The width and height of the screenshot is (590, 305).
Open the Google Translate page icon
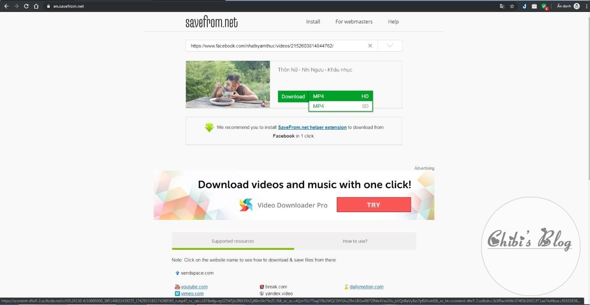tap(502, 6)
